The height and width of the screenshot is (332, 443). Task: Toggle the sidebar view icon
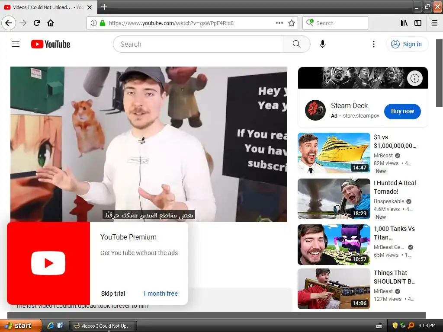tap(418, 23)
